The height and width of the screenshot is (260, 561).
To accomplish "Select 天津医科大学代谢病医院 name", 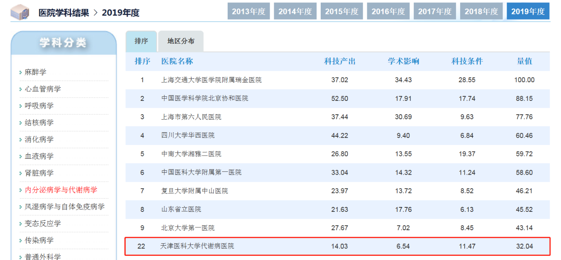I will 197,246.
